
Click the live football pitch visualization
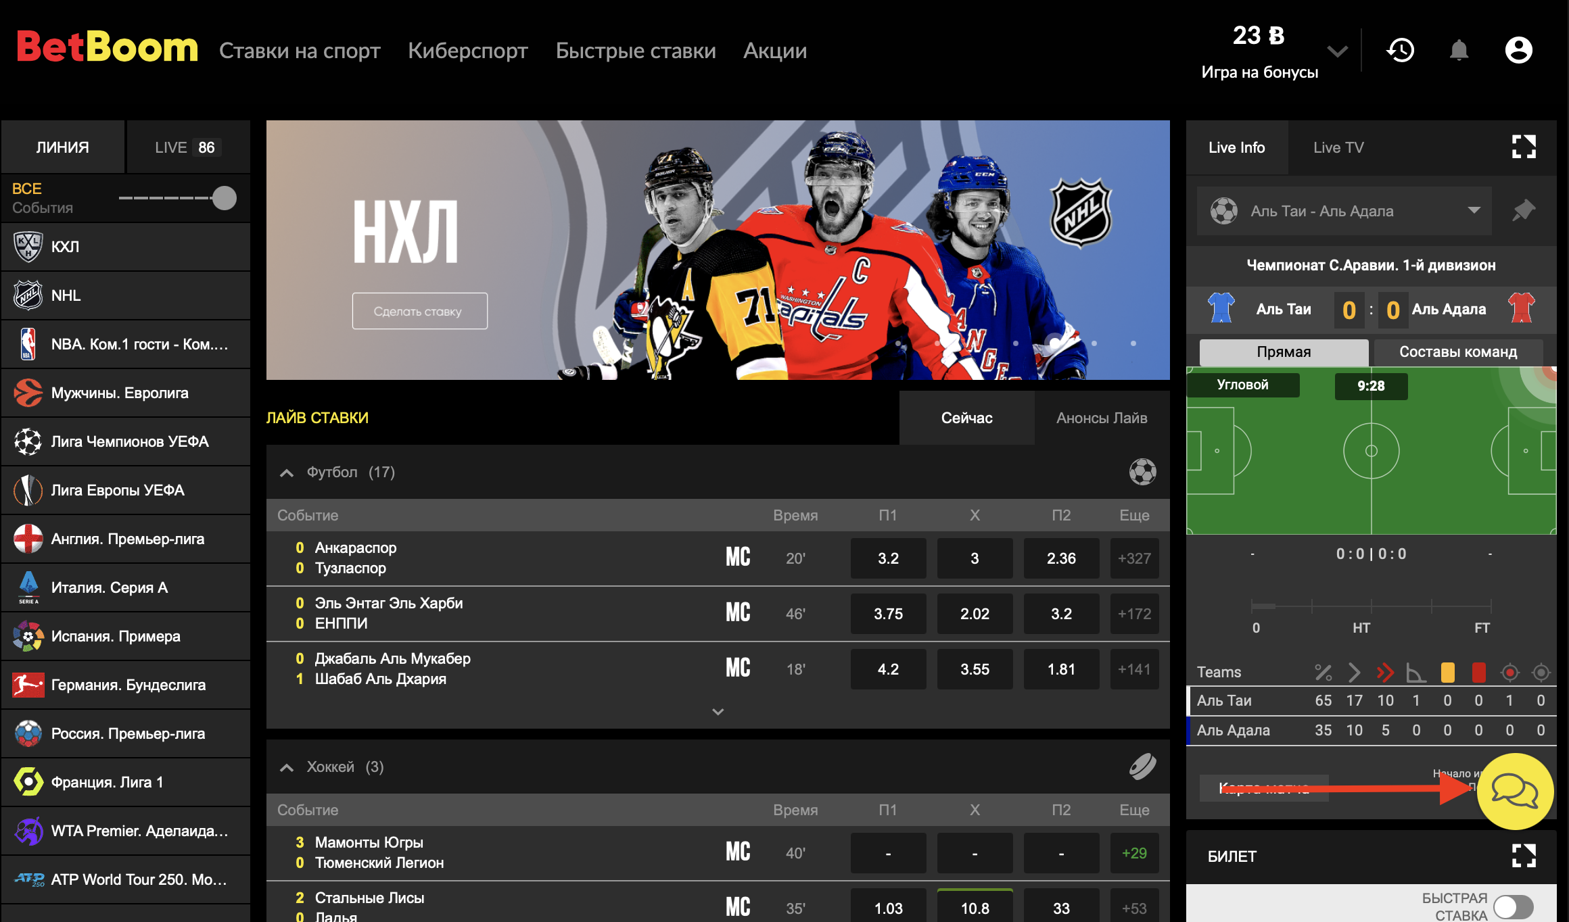(1371, 451)
